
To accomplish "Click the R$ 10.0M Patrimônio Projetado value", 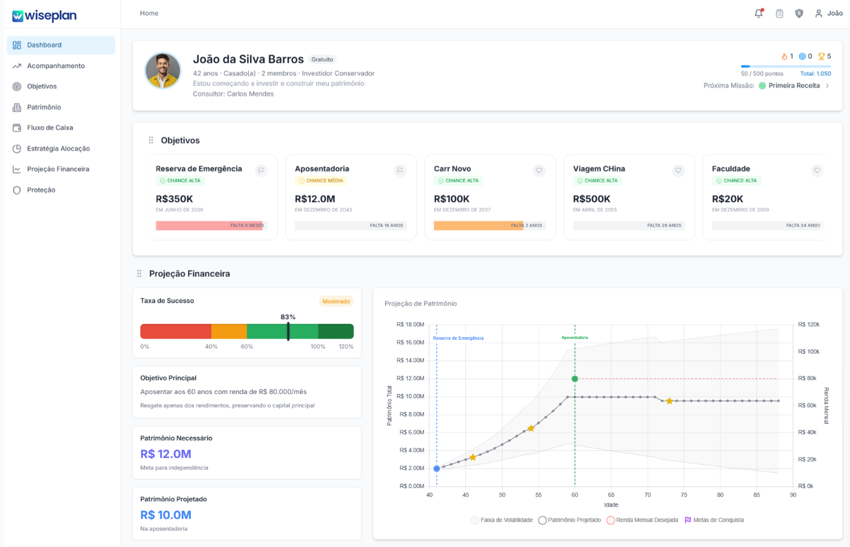I will coord(166,515).
